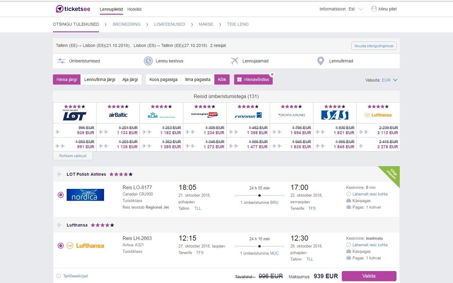453x283 pixels.
Task: Filter flights Ilma pagasita
Action: tap(198, 79)
